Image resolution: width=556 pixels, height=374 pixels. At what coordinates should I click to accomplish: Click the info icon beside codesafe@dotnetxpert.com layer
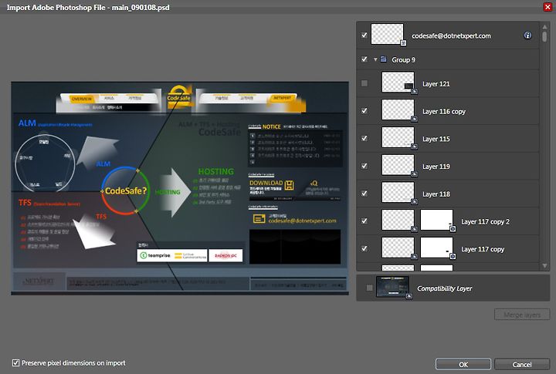coord(527,35)
